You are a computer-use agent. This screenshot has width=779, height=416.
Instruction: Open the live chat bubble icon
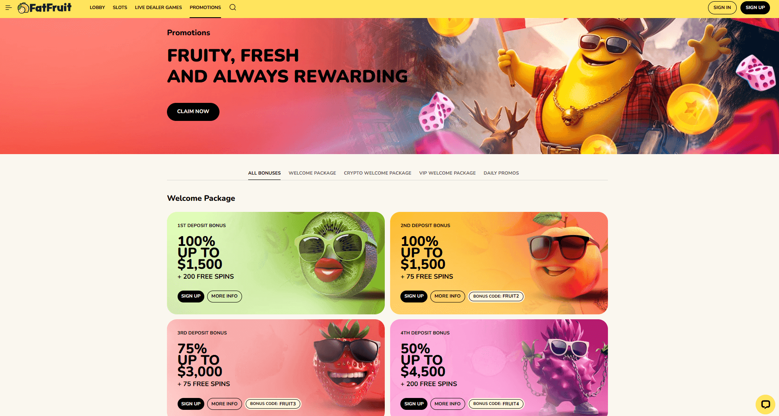point(765,405)
